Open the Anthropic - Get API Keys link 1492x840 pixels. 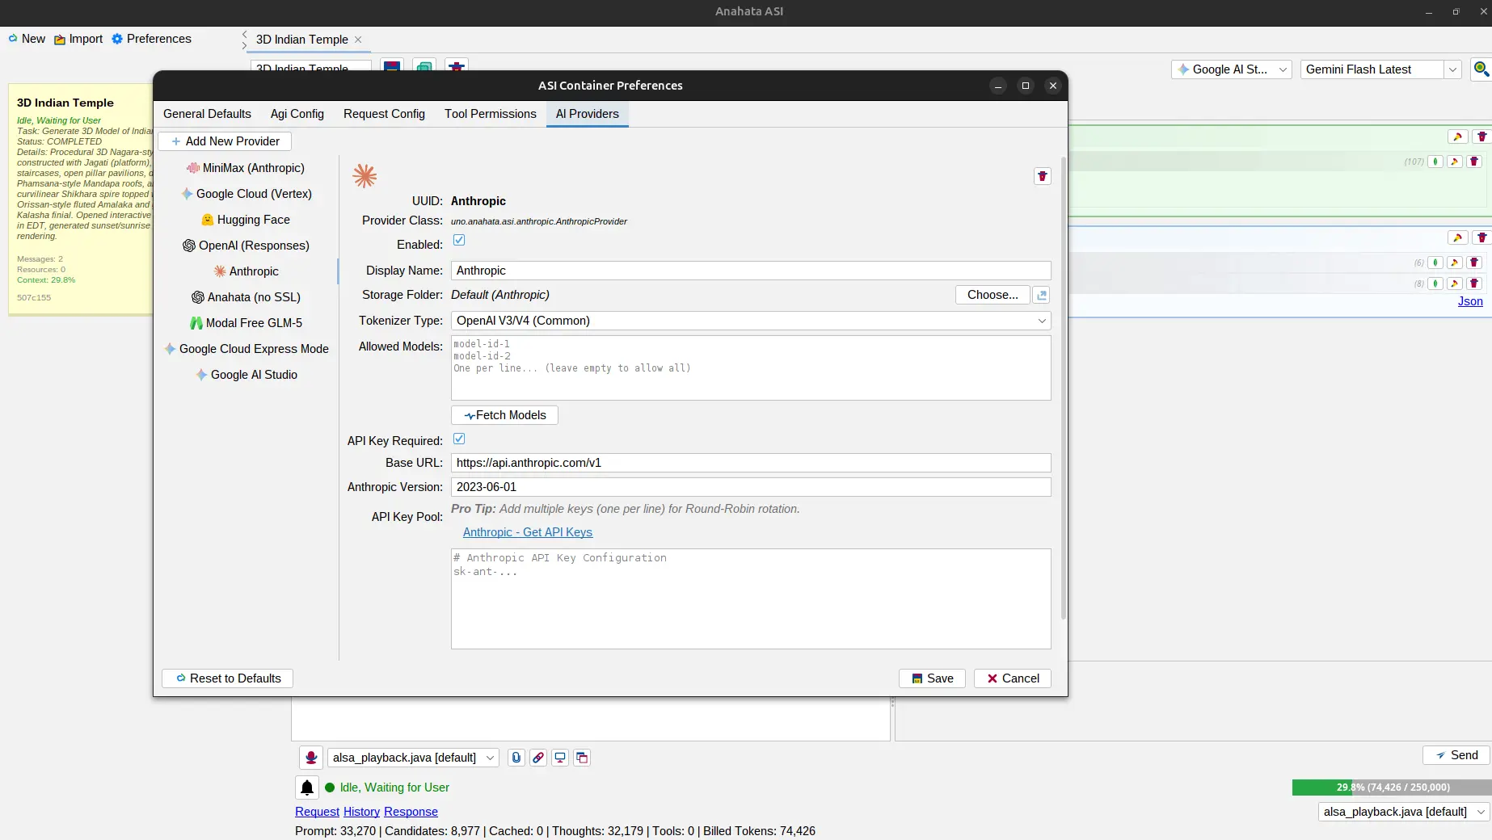(x=527, y=532)
